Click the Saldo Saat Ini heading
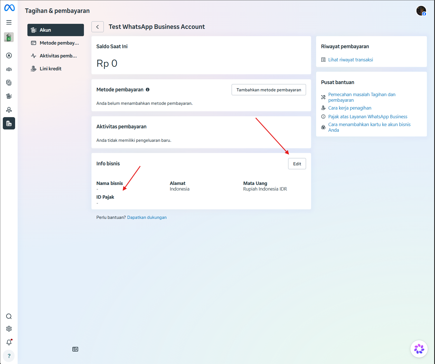 click(x=112, y=47)
